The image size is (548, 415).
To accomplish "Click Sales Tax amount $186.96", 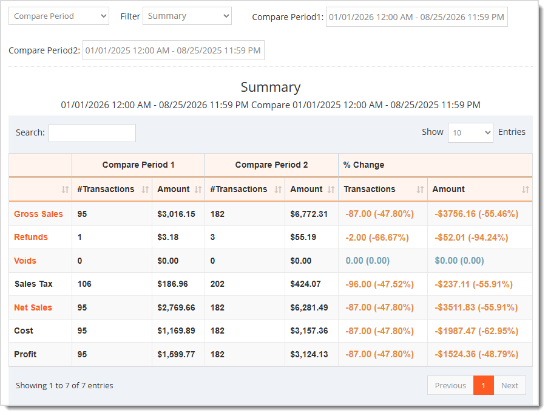I will click(x=172, y=284).
